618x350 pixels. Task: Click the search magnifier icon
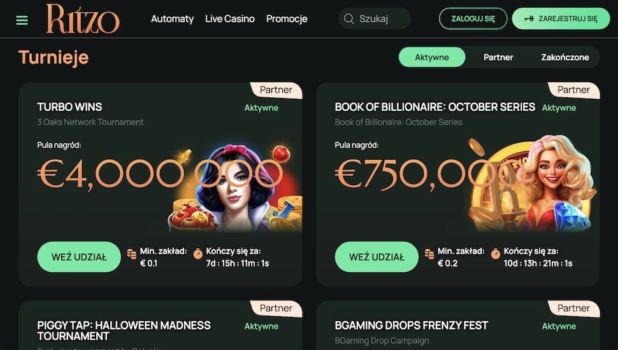[349, 18]
